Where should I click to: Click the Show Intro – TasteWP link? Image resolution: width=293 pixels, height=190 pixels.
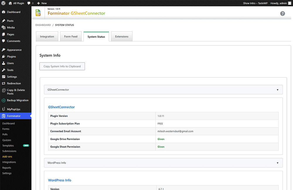coord(255,3)
